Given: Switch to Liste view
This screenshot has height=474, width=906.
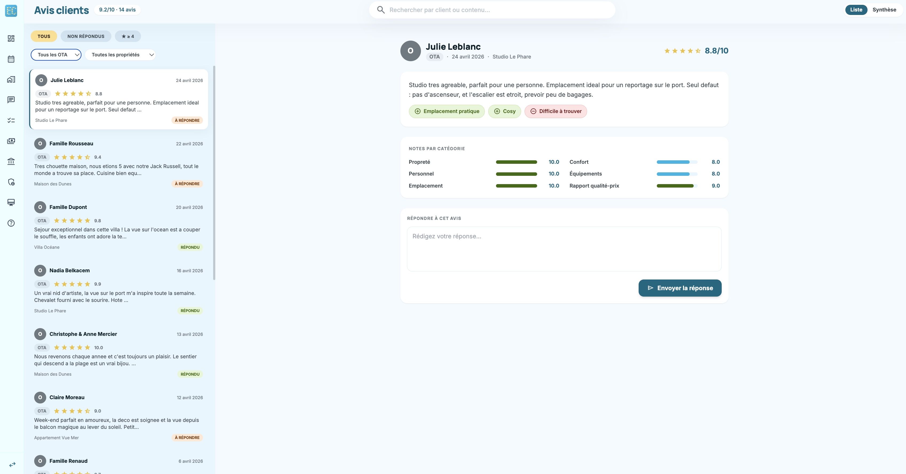Looking at the screenshot, I should click(x=856, y=10).
